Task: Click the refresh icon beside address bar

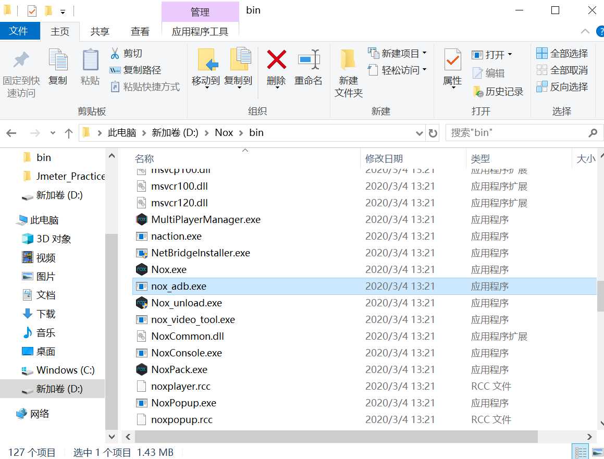Action: pyautogui.click(x=433, y=133)
